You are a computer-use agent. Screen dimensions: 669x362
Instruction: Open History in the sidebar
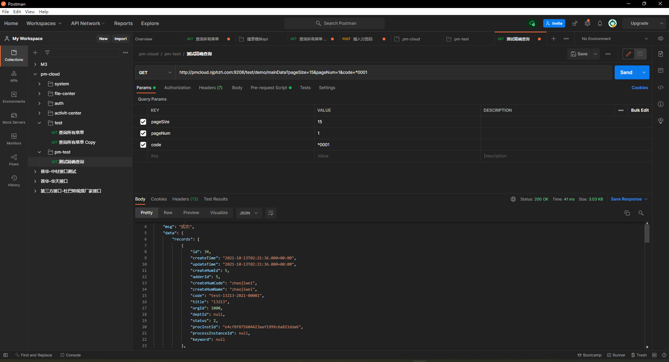point(14,181)
